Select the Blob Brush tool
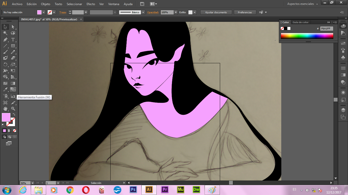The height and width of the screenshot is (195, 348). point(5,58)
